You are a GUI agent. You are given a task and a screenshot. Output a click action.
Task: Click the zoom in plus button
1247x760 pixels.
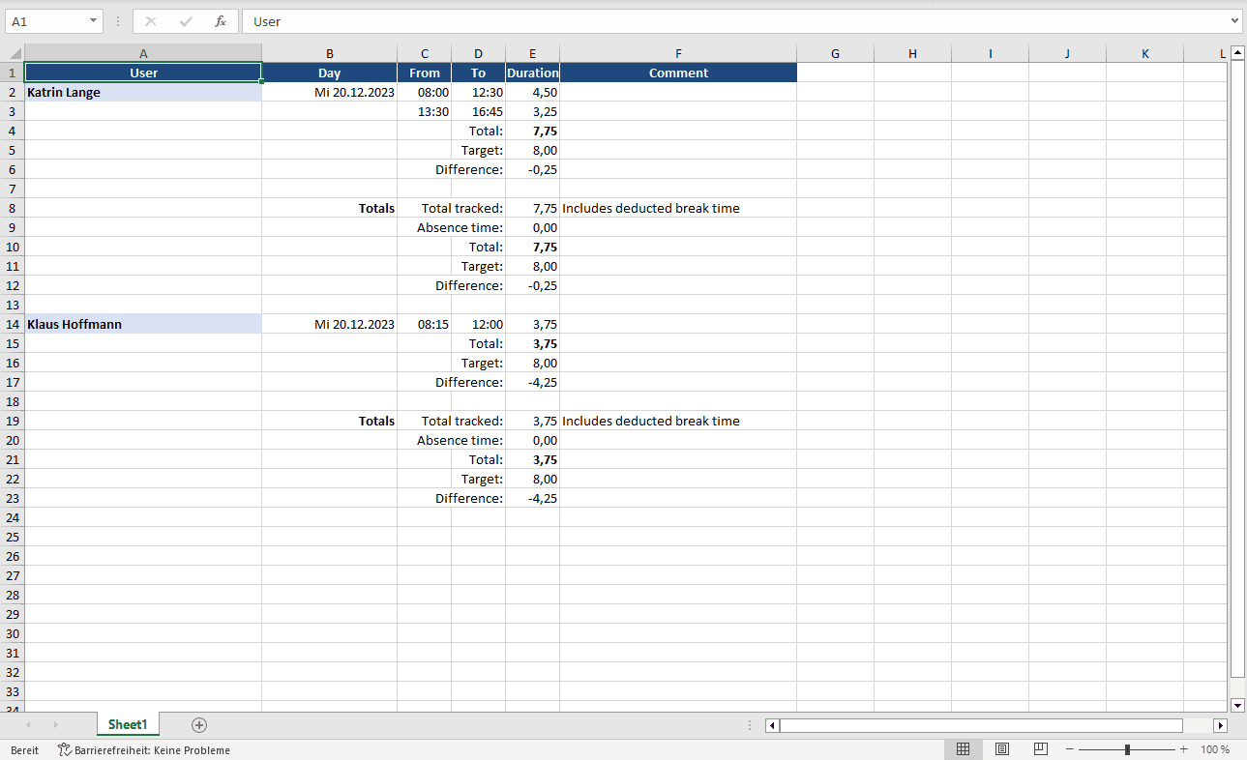click(1184, 749)
